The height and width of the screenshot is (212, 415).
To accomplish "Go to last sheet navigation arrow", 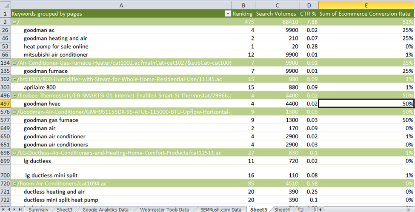I will 21,209.
